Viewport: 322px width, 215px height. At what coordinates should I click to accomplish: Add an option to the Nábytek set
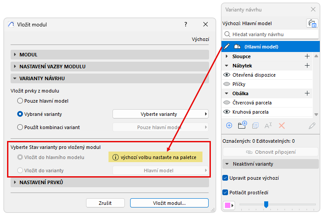pyautogui.click(x=307, y=66)
